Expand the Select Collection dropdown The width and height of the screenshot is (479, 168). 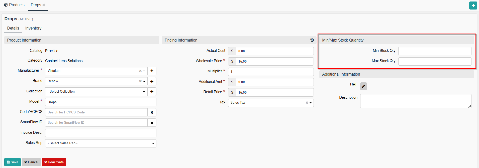click(144, 92)
